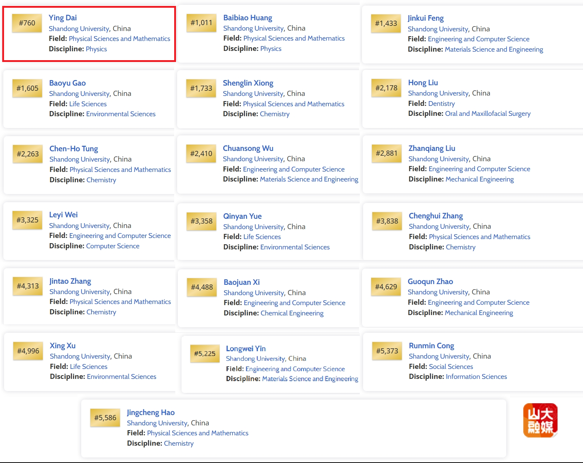Open Baoyu Gao's Life Sciences field
Screen dimensions: 583x463
(88, 104)
